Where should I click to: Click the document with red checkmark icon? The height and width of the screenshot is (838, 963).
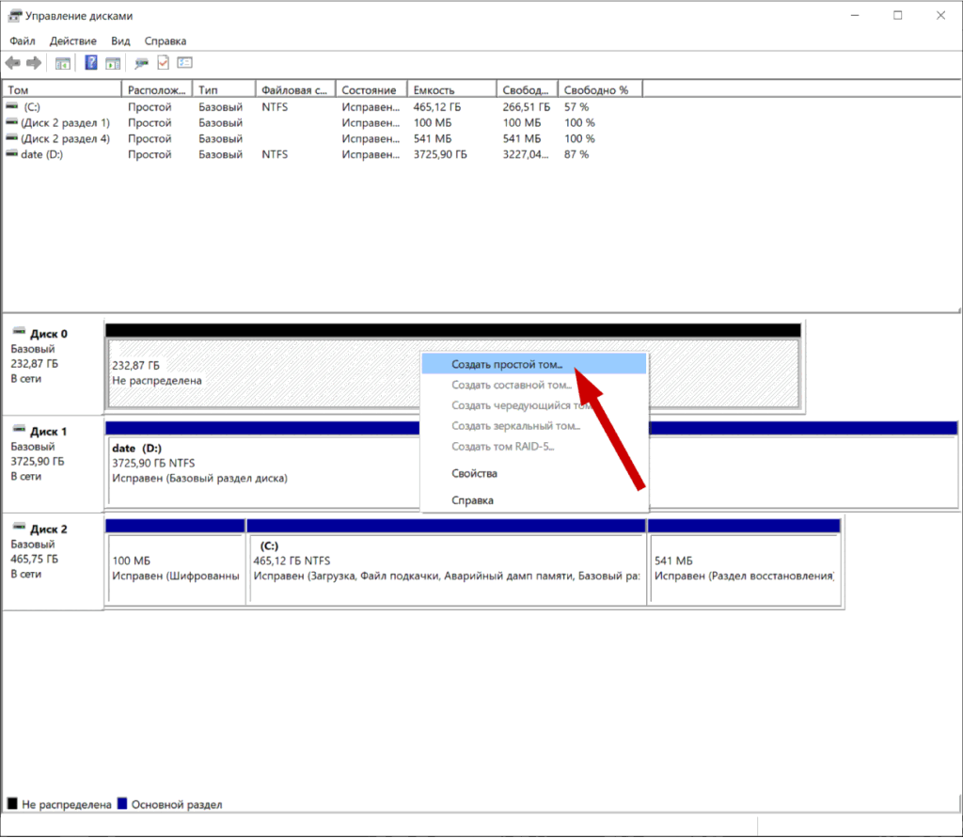[x=164, y=63]
